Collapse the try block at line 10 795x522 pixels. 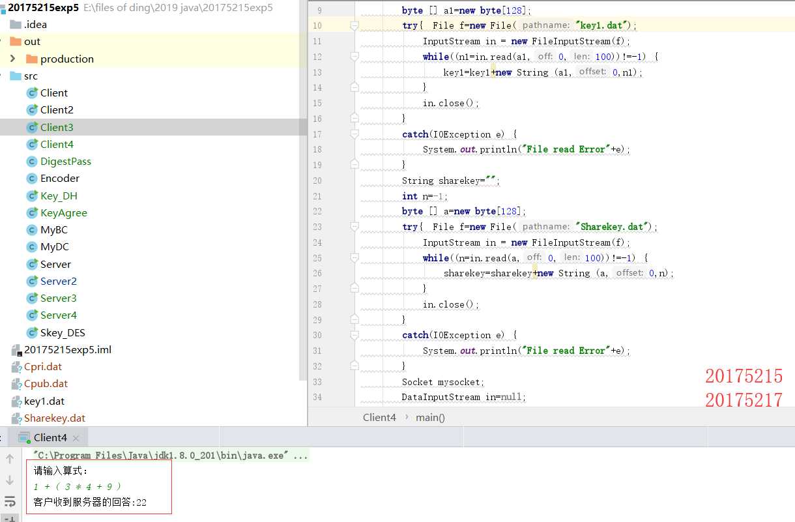click(354, 25)
